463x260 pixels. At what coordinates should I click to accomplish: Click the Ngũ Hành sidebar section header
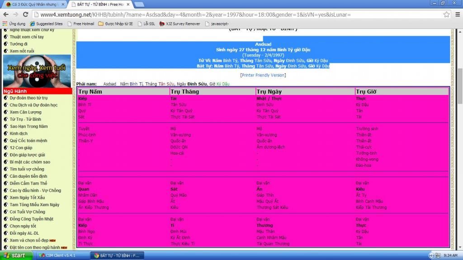coord(37,91)
